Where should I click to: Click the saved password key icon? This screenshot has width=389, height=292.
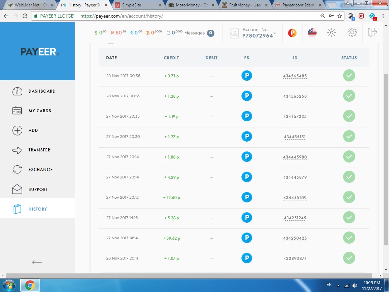[x=331, y=16]
